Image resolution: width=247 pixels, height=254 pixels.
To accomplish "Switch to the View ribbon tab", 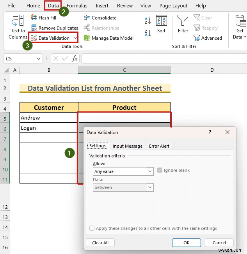I will click(x=146, y=6).
